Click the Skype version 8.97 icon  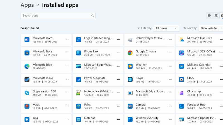coord(27,93)
